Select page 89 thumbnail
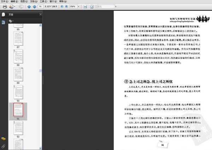The width and height of the screenshot is (212, 150). coord(18,74)
